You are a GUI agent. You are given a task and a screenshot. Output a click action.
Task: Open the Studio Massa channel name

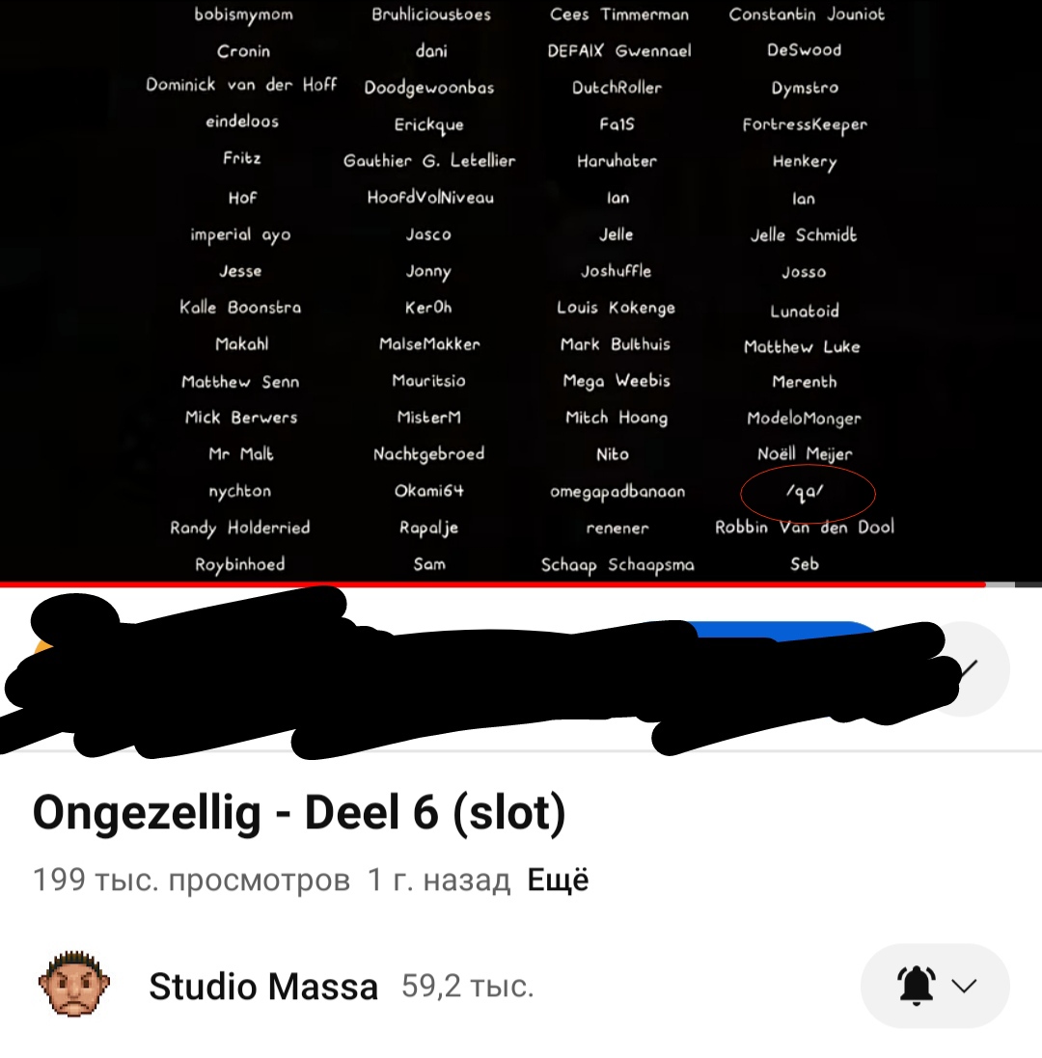pyautogui.click(x=263, y=987)
